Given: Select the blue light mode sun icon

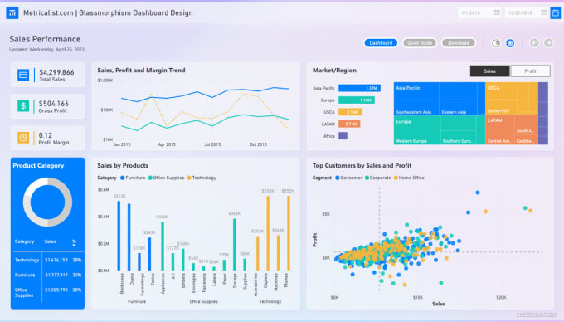Looking at the screenshot, I should (x=510, y=43).
